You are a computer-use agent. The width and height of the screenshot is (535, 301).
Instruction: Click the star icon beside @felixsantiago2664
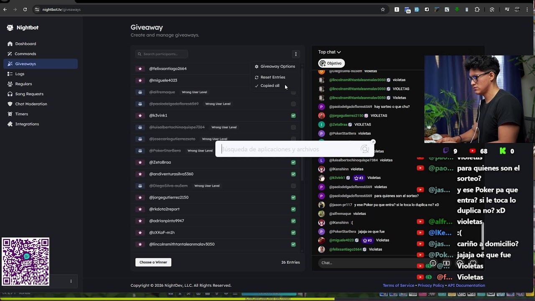140,69
